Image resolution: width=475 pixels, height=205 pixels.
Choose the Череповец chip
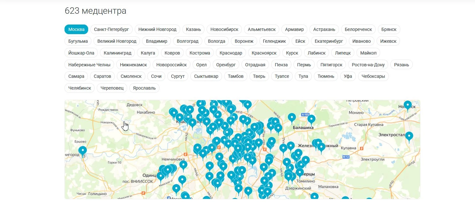pyautogui.click(x=112, y=88)
